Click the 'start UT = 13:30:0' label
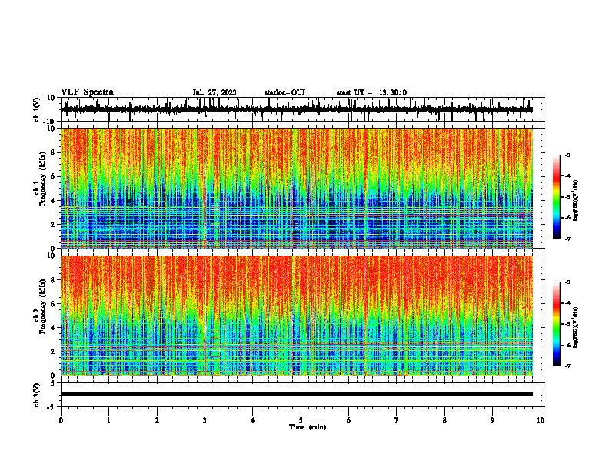This screenshot has height=471, width=609. pos(371,92)
